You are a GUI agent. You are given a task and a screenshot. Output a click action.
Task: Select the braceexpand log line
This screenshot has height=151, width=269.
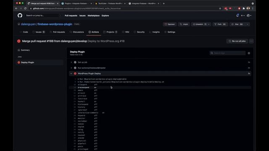(160, 88)
